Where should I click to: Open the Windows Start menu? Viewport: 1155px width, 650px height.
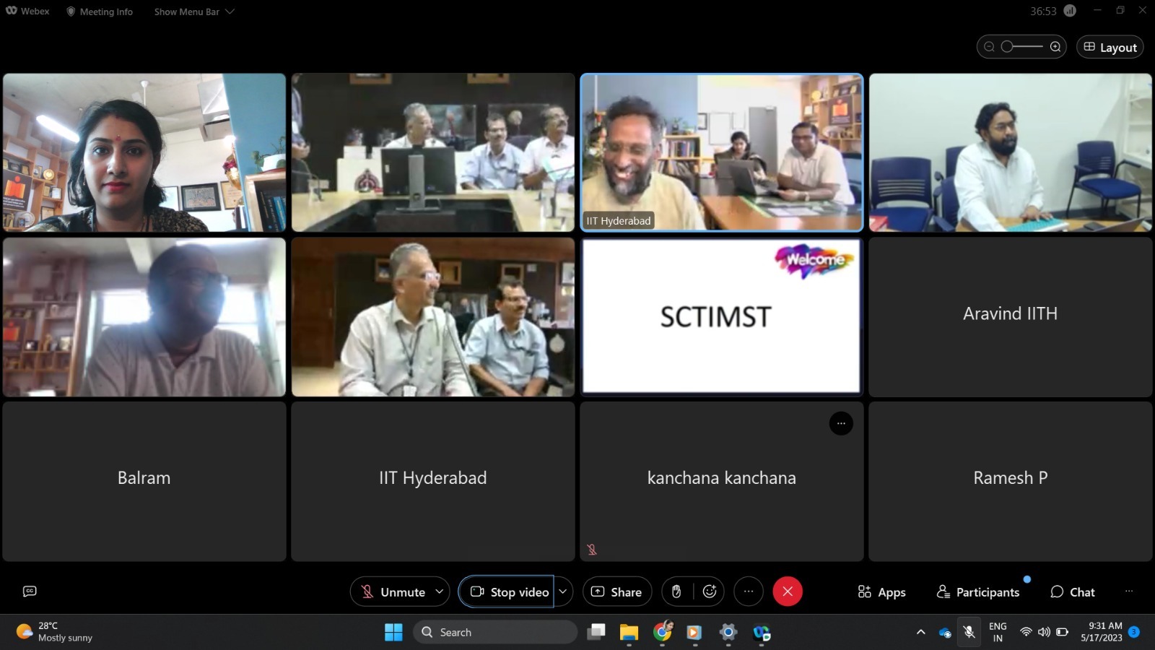[393, 633]
